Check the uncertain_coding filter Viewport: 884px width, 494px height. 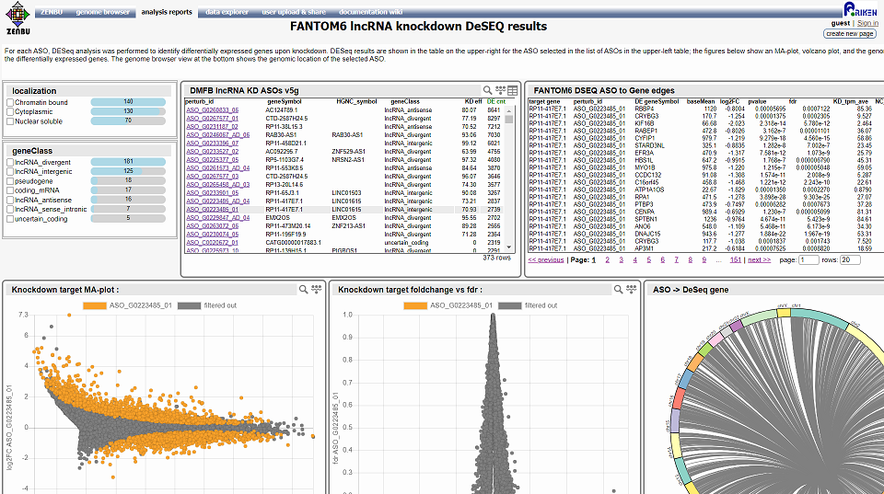pos(10,219)
